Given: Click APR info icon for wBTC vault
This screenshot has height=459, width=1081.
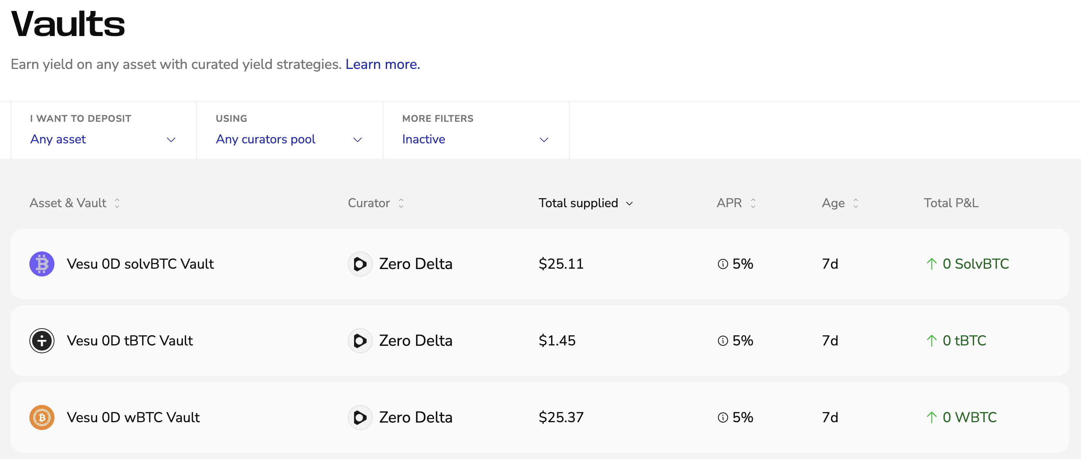Looking at the screenshot, I should tap(723, 417).
